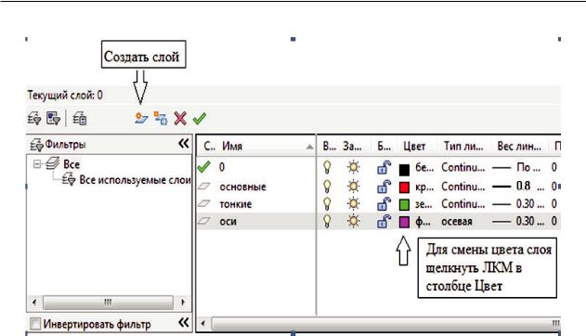This screenshot has height=336, width=586.
Task: Select the основные layer name
Action: (243, 187)
